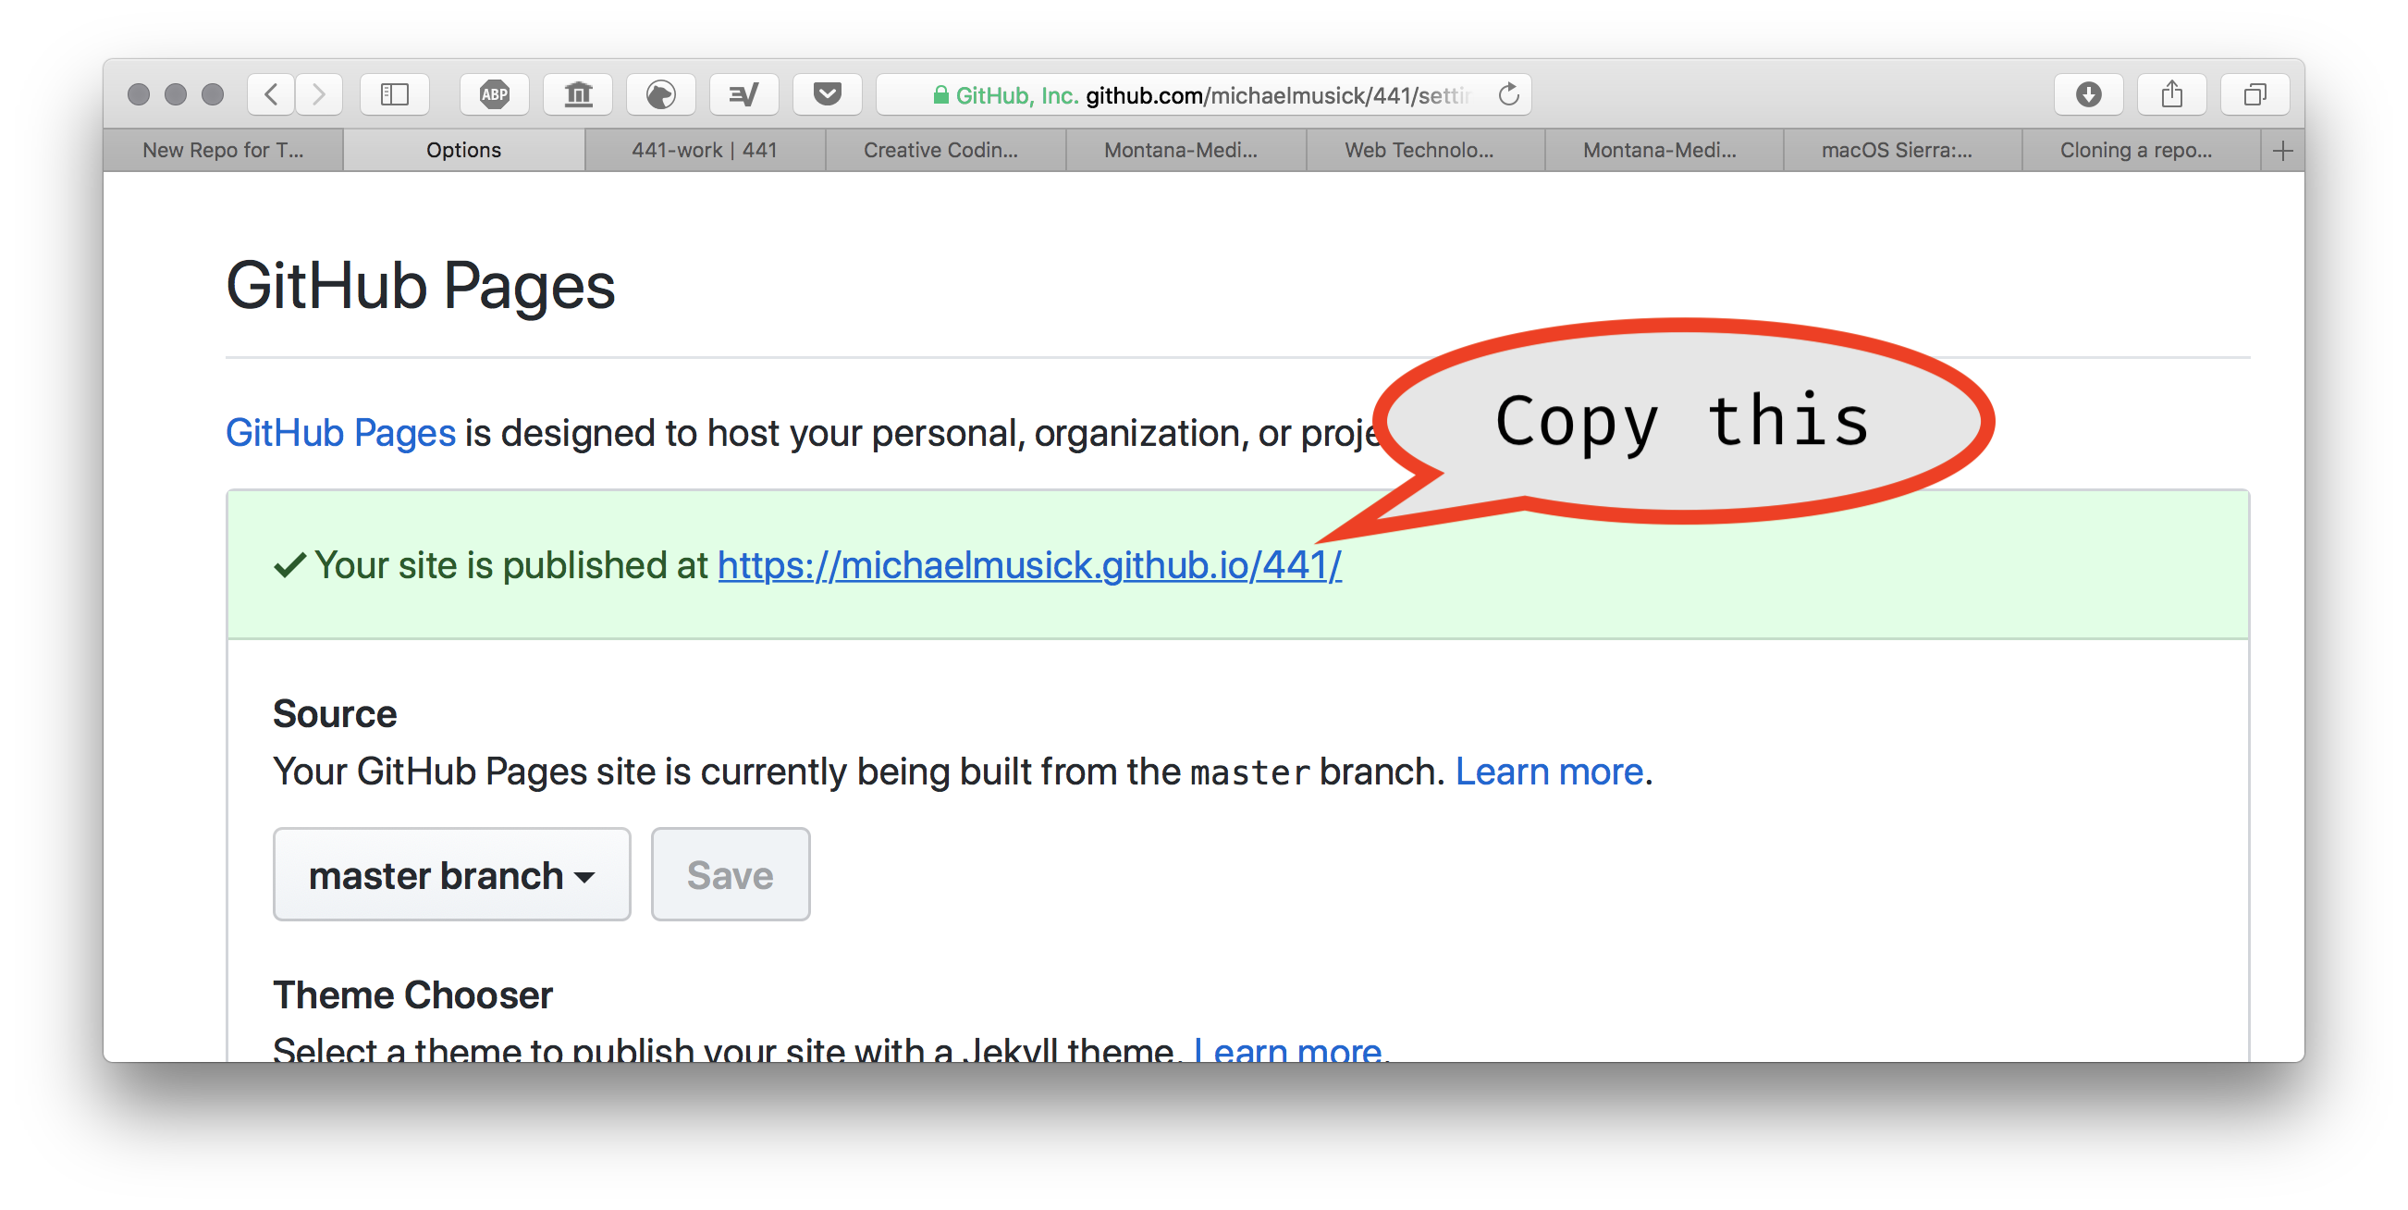The image size is (2408, 1210).
Task: Expand the master branch dropdown
Action: 451,875
